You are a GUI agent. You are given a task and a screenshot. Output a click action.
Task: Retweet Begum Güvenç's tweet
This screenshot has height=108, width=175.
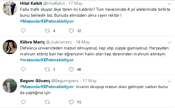click(x=47, y=102)
